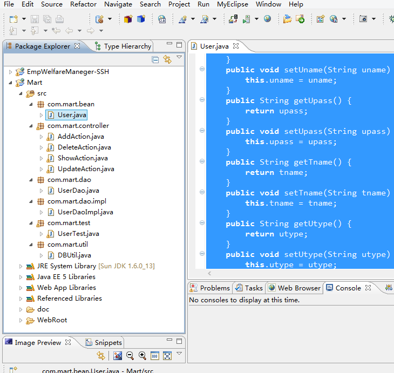
Task: Select AddAction.java in the tree
Action: [80, 137]
